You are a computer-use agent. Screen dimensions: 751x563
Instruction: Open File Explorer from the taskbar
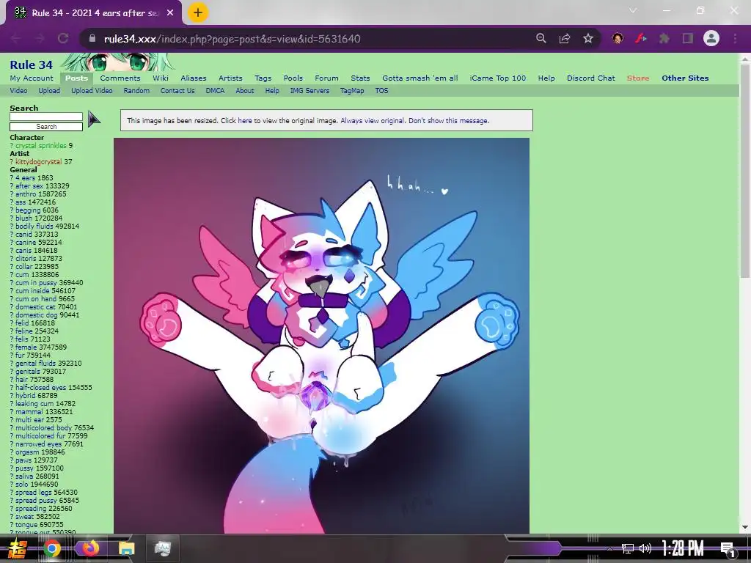coord(127,548)
